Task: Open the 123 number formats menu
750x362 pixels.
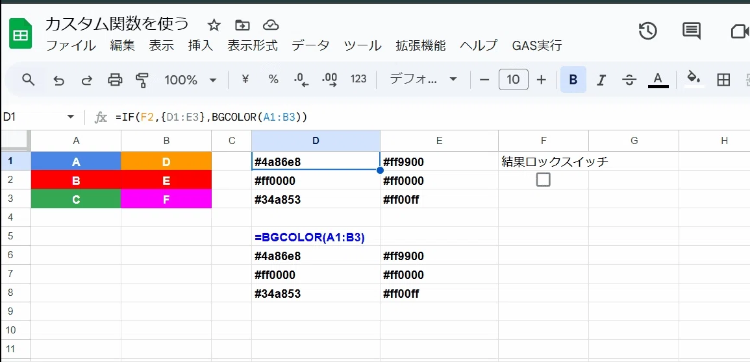Action: pyautogui.click(x=358, y=79)
